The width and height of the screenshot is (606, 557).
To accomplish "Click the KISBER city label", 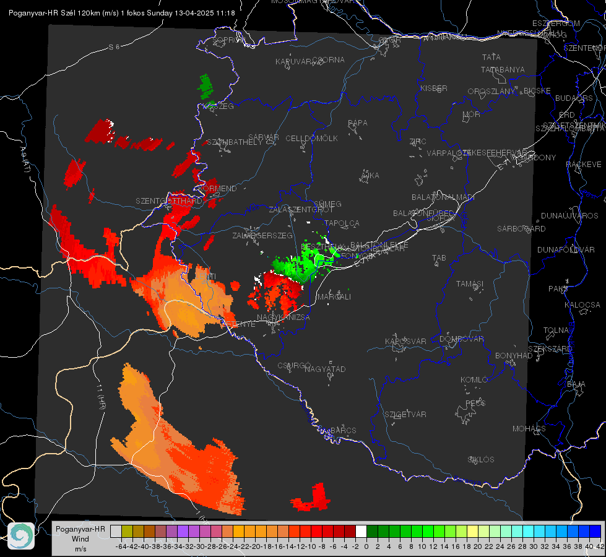I will [x=434, y=88].
